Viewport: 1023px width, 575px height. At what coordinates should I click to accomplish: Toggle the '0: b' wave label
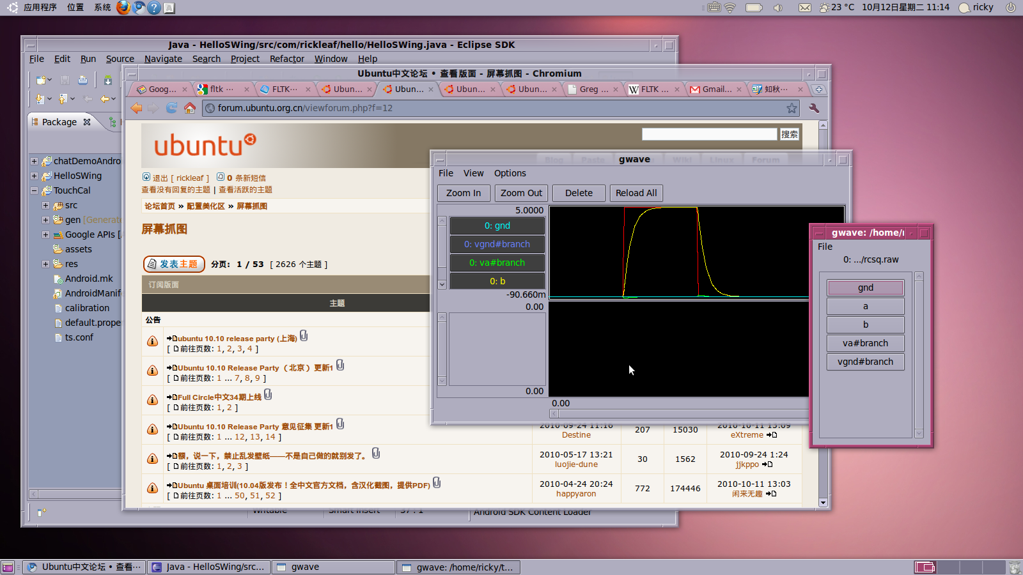(x=497, y=281)
